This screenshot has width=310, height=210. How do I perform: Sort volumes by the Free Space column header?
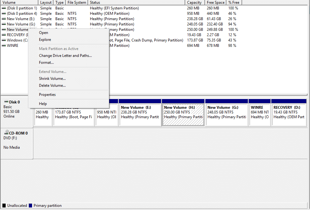coord(215,3)
